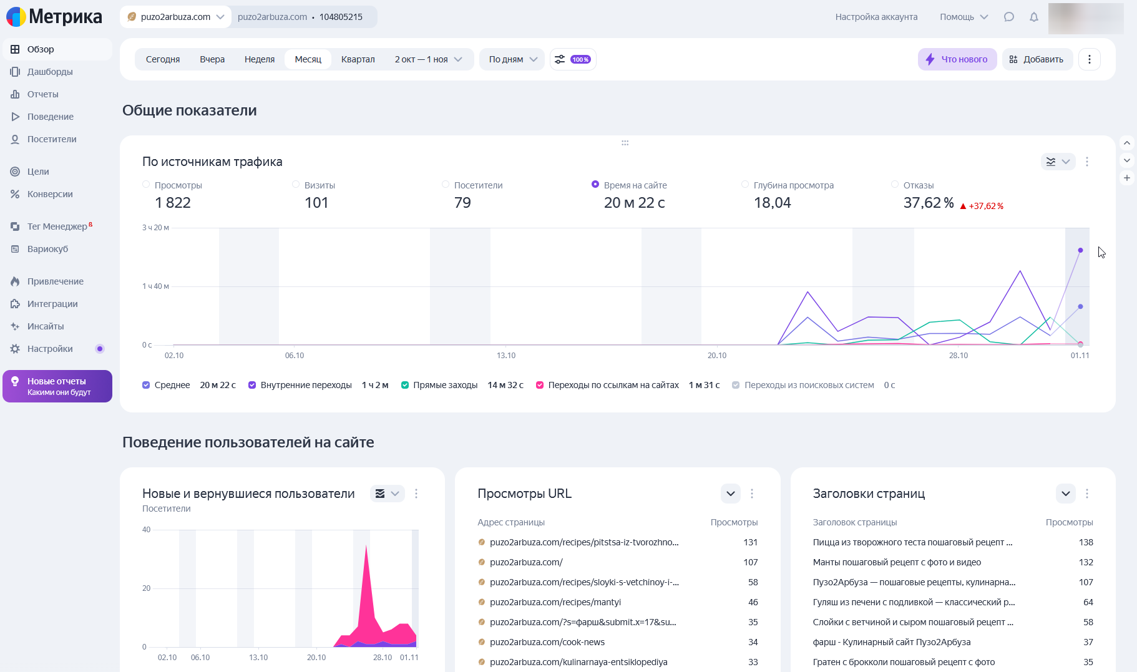The width and height of the screenshot is (1137, 672).
Task: Open three-dot menu beside the Добавить button
Action: tap(1090, 59)
